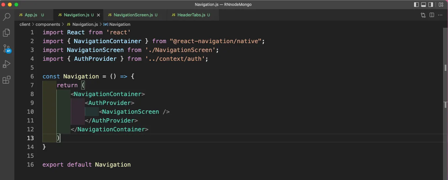The width and height of the screenshot is (448, 180).
Task: Click '../context/auth' import path
Action: tap(175, 59)
